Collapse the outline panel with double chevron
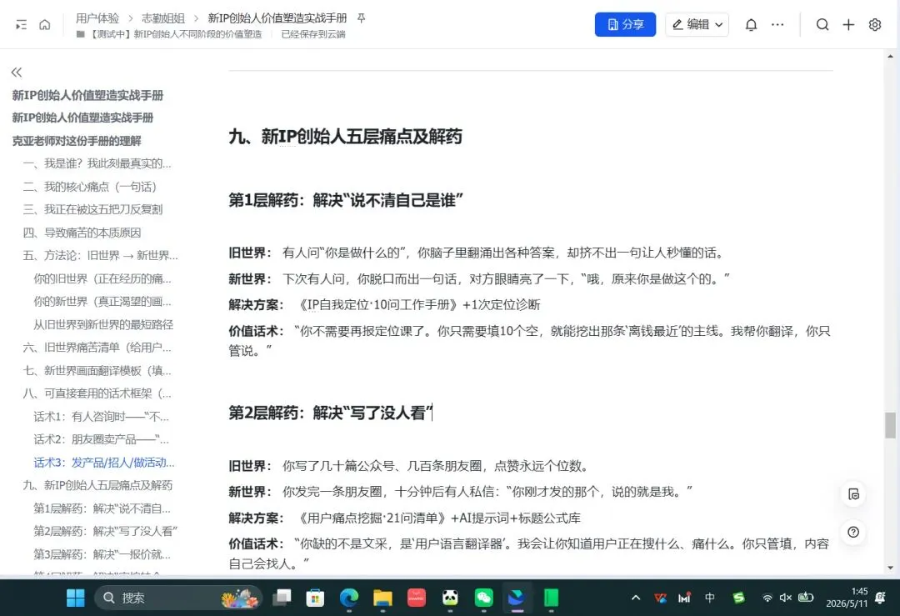Viewport: 900px width, 616px height. [x=17, y=73]
